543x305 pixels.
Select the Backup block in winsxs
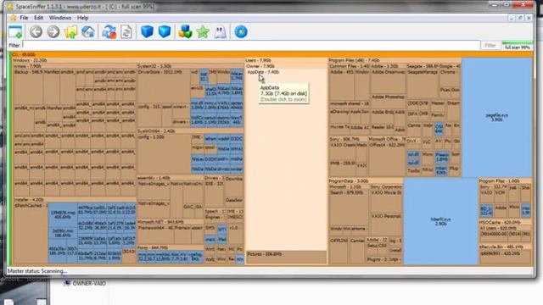pos(28,86)
